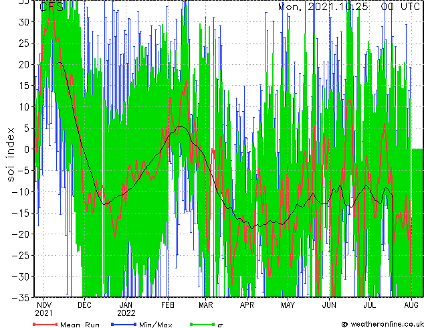The width and height of the screenshot is (424, 328).
Task: Click the 'MAR' x-axis label
Action: click(x=206, y=305)
